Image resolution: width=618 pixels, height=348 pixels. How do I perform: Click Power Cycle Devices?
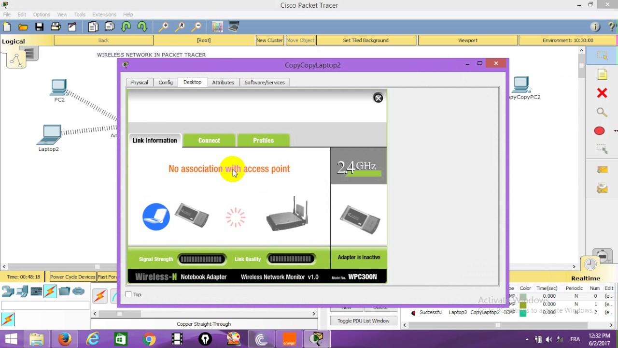point(73,277)
